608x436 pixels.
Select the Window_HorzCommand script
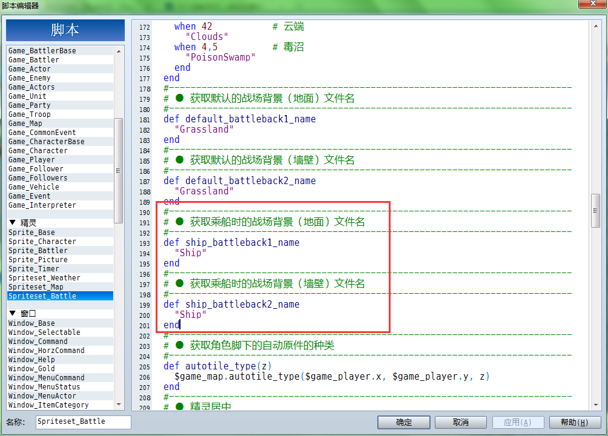tap(61, 350)
